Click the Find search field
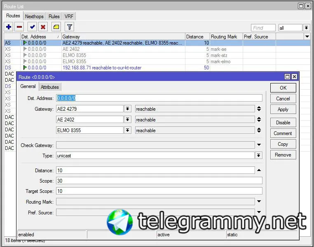 pyautogui.click(x=263, y=28)
